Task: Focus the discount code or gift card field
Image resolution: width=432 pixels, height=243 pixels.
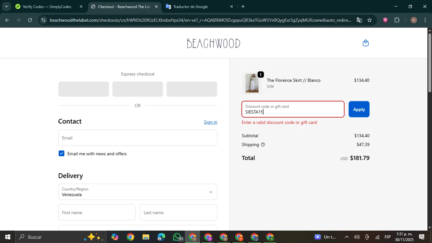Action: 293,109
